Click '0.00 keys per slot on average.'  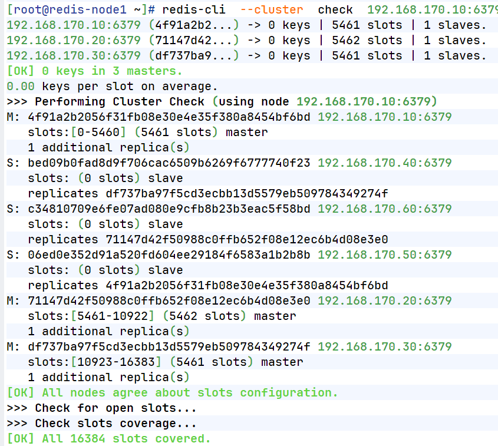point(112,87)
